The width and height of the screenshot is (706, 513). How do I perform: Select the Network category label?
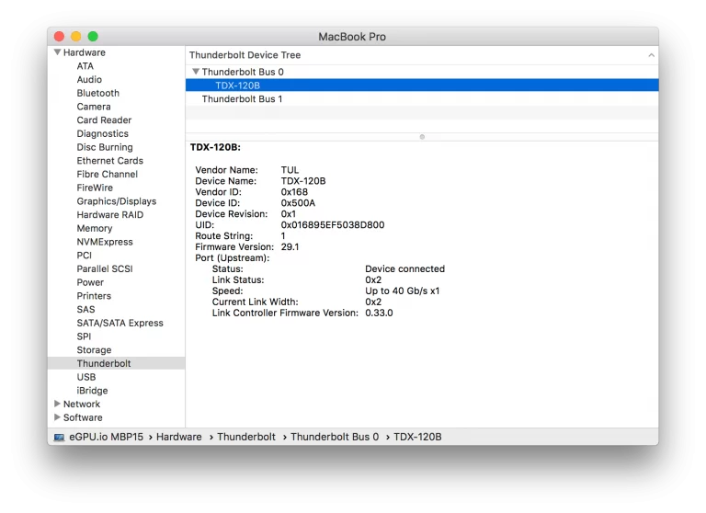(x=82, y=404)
